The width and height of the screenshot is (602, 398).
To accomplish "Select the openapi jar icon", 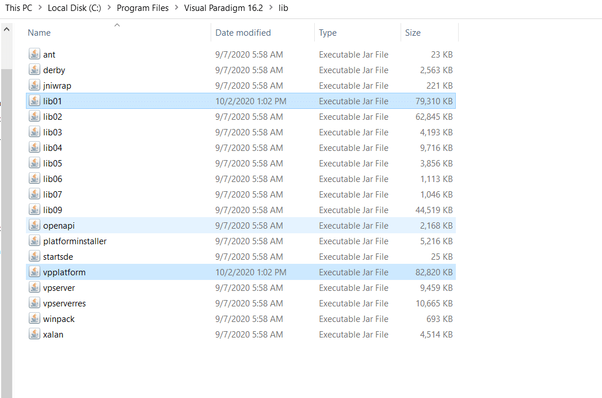I will point(35,226).
